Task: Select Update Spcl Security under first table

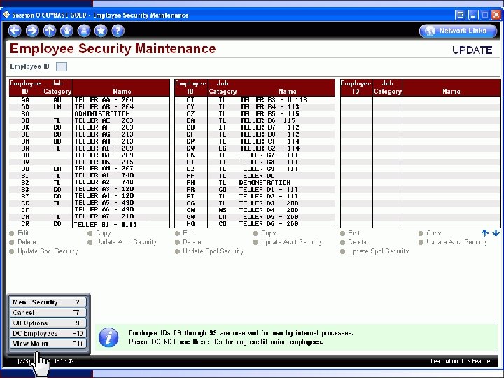Action: pos(43,251)
